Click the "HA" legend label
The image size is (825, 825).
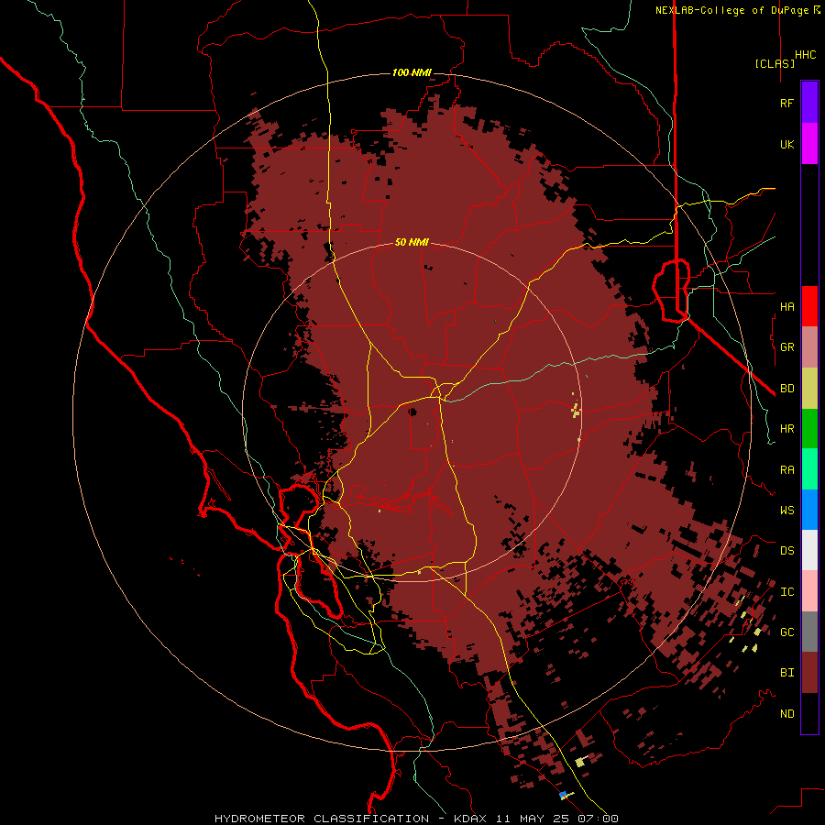pos(787,306)
